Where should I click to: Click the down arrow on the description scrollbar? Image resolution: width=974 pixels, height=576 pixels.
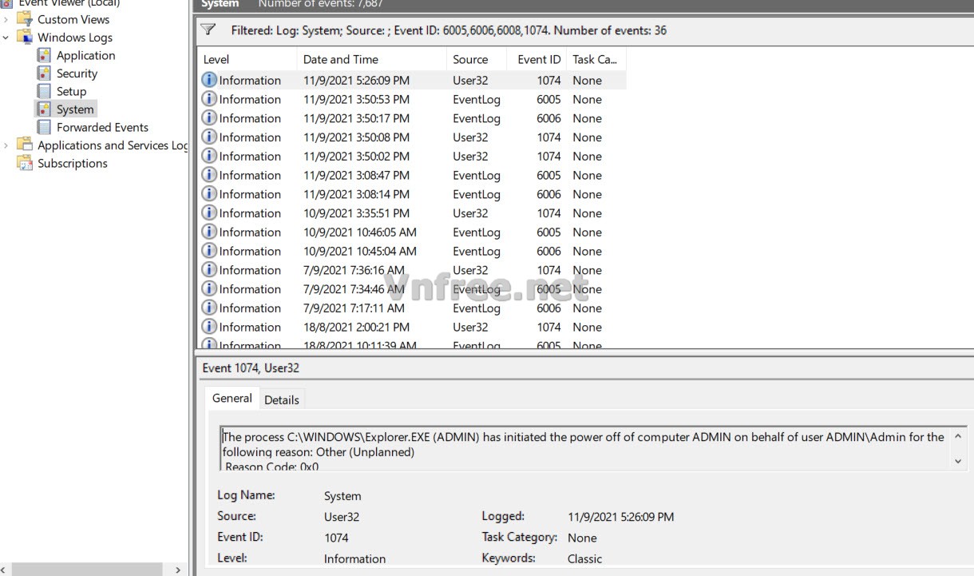click(958, 461)
